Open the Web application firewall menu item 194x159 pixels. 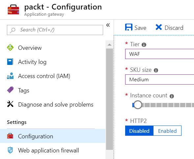[x=53, y=150]
